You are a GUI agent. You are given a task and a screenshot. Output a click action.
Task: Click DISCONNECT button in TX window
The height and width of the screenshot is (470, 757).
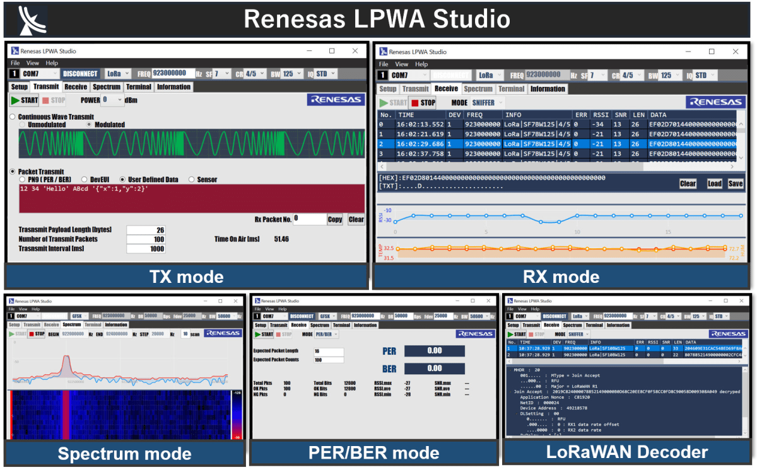81,74
